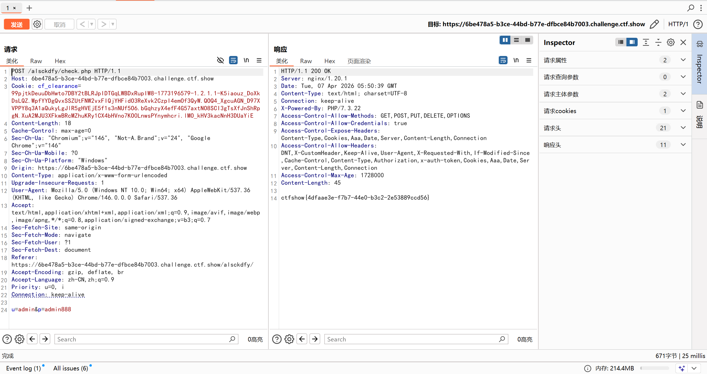Open the history back dropdown arrow
The image size is (707, 374).
pyautogui.click(x=92, y=24)
